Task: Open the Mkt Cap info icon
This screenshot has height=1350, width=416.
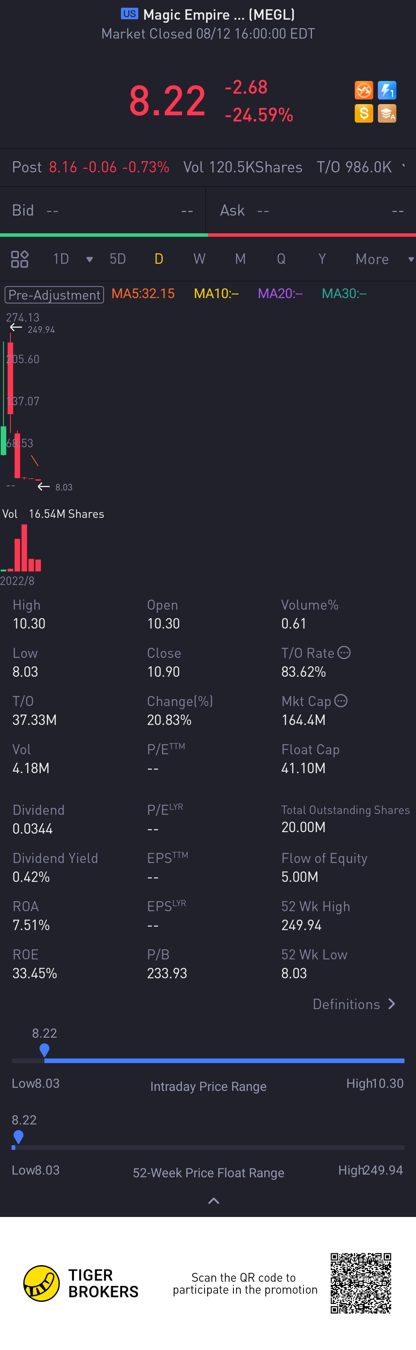Action: point(341,701)
